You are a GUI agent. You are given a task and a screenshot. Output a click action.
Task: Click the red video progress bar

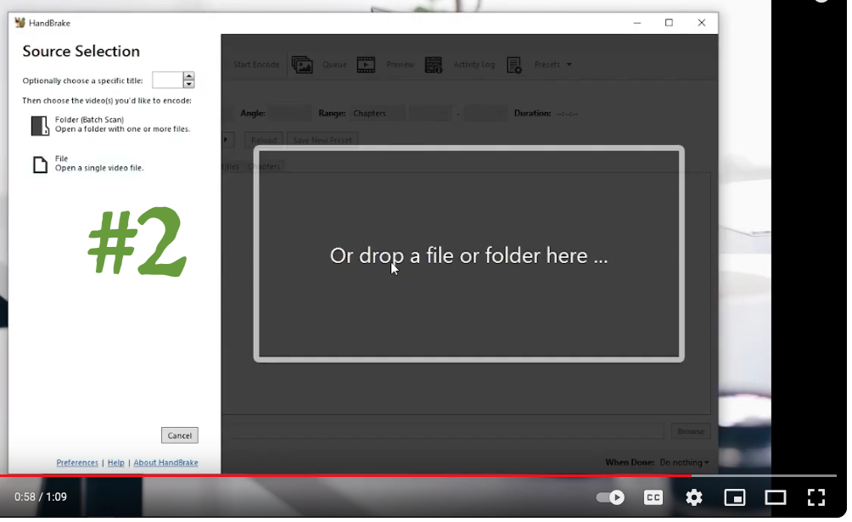point(345,476)
